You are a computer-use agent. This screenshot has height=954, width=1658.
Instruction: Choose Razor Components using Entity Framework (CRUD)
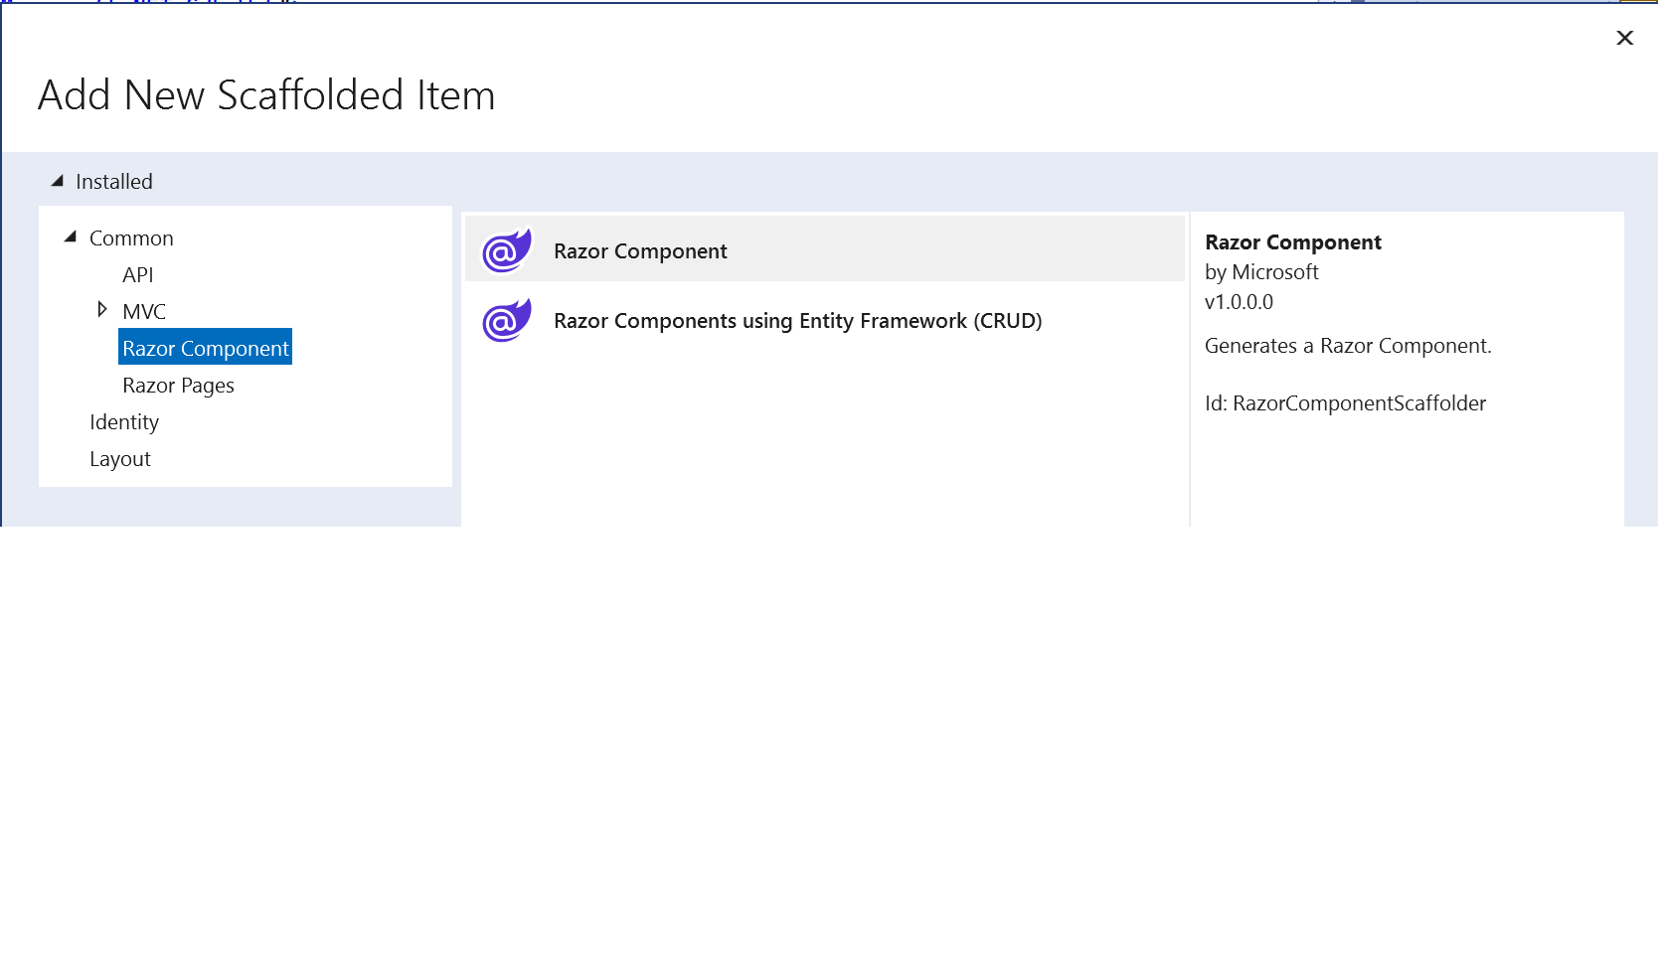(x=796, y=320)
